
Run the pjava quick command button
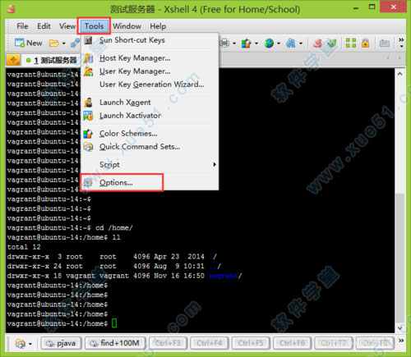click(x=62, y=343)
